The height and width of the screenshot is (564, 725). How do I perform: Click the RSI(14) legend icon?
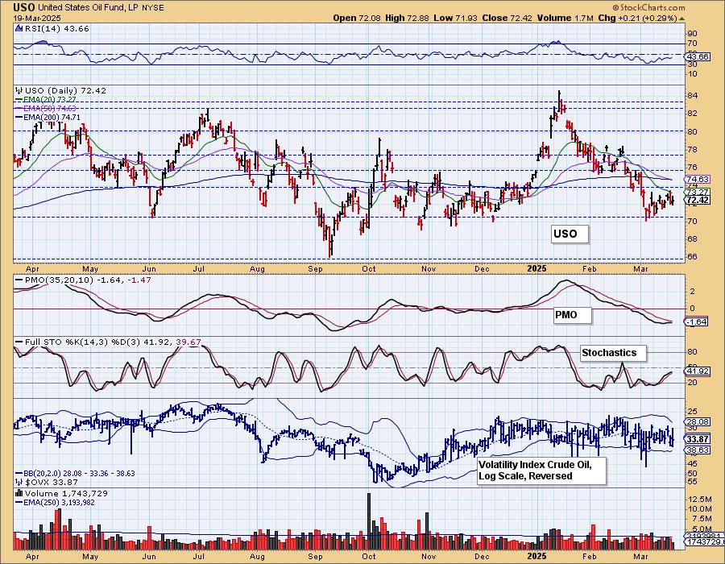click(x=19, y=29)
